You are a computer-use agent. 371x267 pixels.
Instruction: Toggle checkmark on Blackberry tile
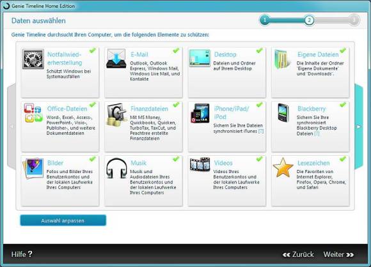343,105
